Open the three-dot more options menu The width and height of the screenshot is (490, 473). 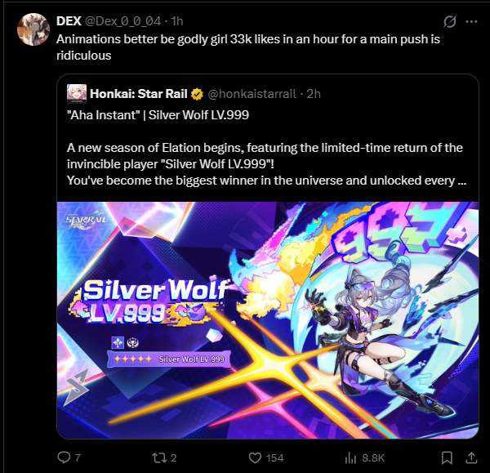click(471, 21)
